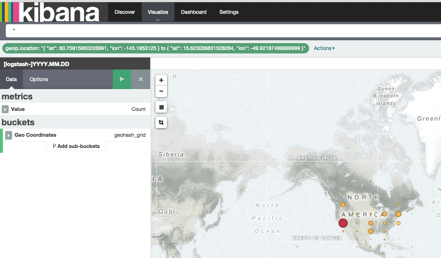Click the metrics section heading
This screenshot has height=258, width=441.
click(17, 97)
